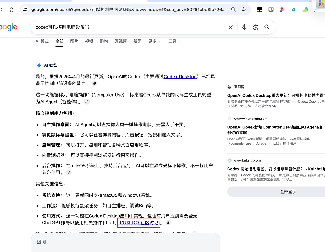Click the 提问 follow-up input field
Viewport: 325px width, 252px height.
pyautogui.click(x=126, y=242)
